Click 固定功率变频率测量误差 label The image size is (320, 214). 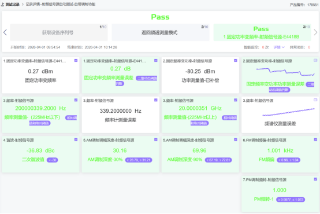click(x=109, y=78)
